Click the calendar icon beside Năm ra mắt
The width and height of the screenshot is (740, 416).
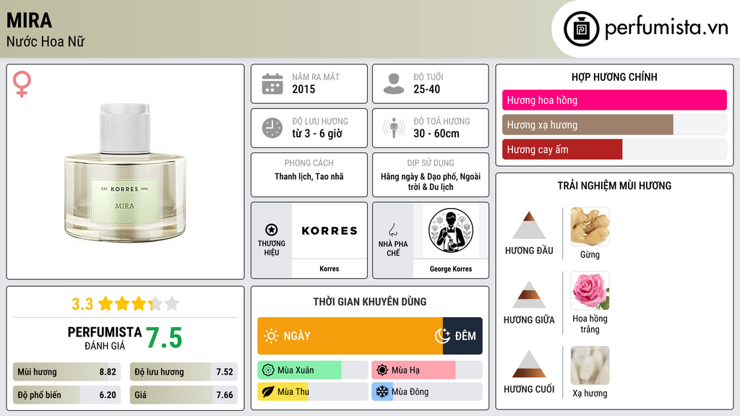pyautogui.click(x=272, y=84)
